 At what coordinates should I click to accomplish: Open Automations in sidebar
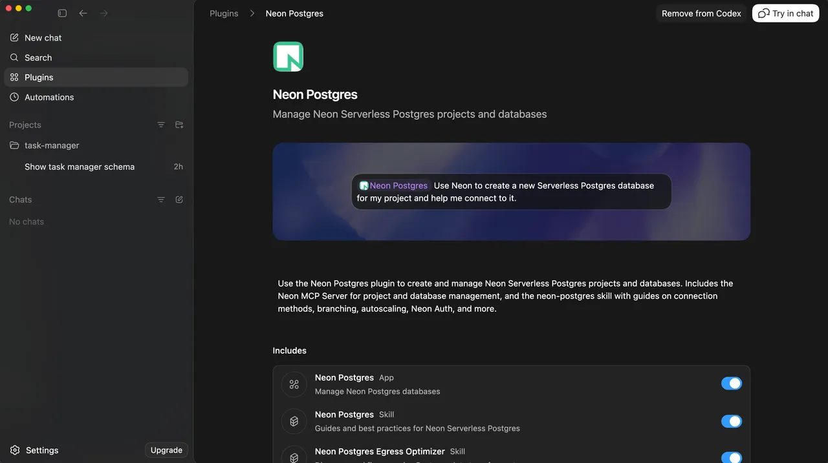(96, 97)
